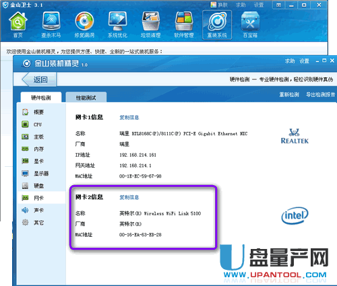Image resolution: width=337 pixels, height=286 pixels.
Task: Open 百宝箱 toolbox icon
Action: tap(250, 25)
